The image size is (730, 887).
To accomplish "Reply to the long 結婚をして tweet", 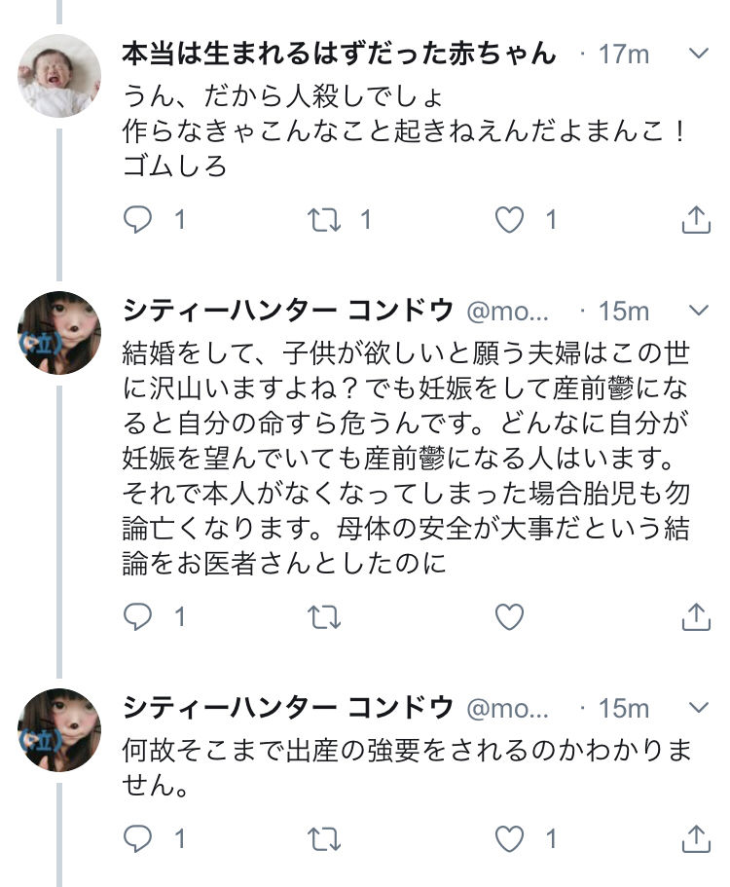I will 139,616.
